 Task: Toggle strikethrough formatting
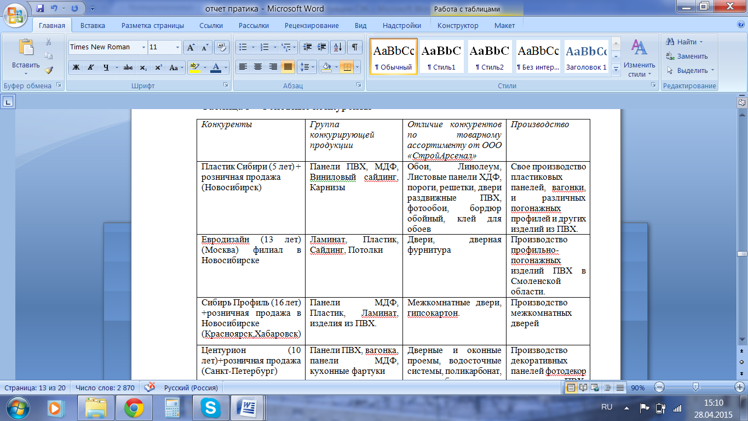click(x=128, y=67)
